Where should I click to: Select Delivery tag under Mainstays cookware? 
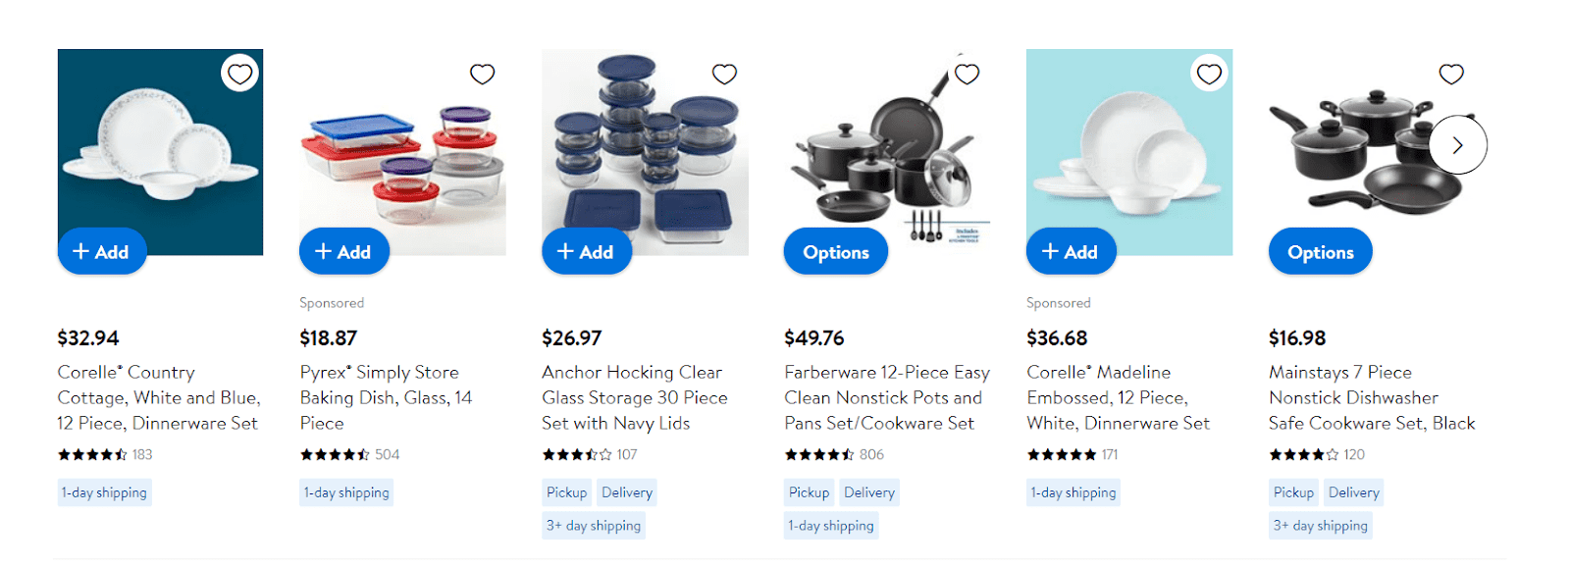click(1354, 492)
